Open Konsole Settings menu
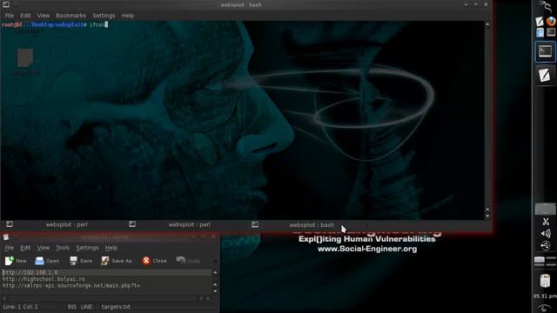Image resolution: width=557 pixels, height=313 pixels. pyautogui.click(x=104, y=16)
